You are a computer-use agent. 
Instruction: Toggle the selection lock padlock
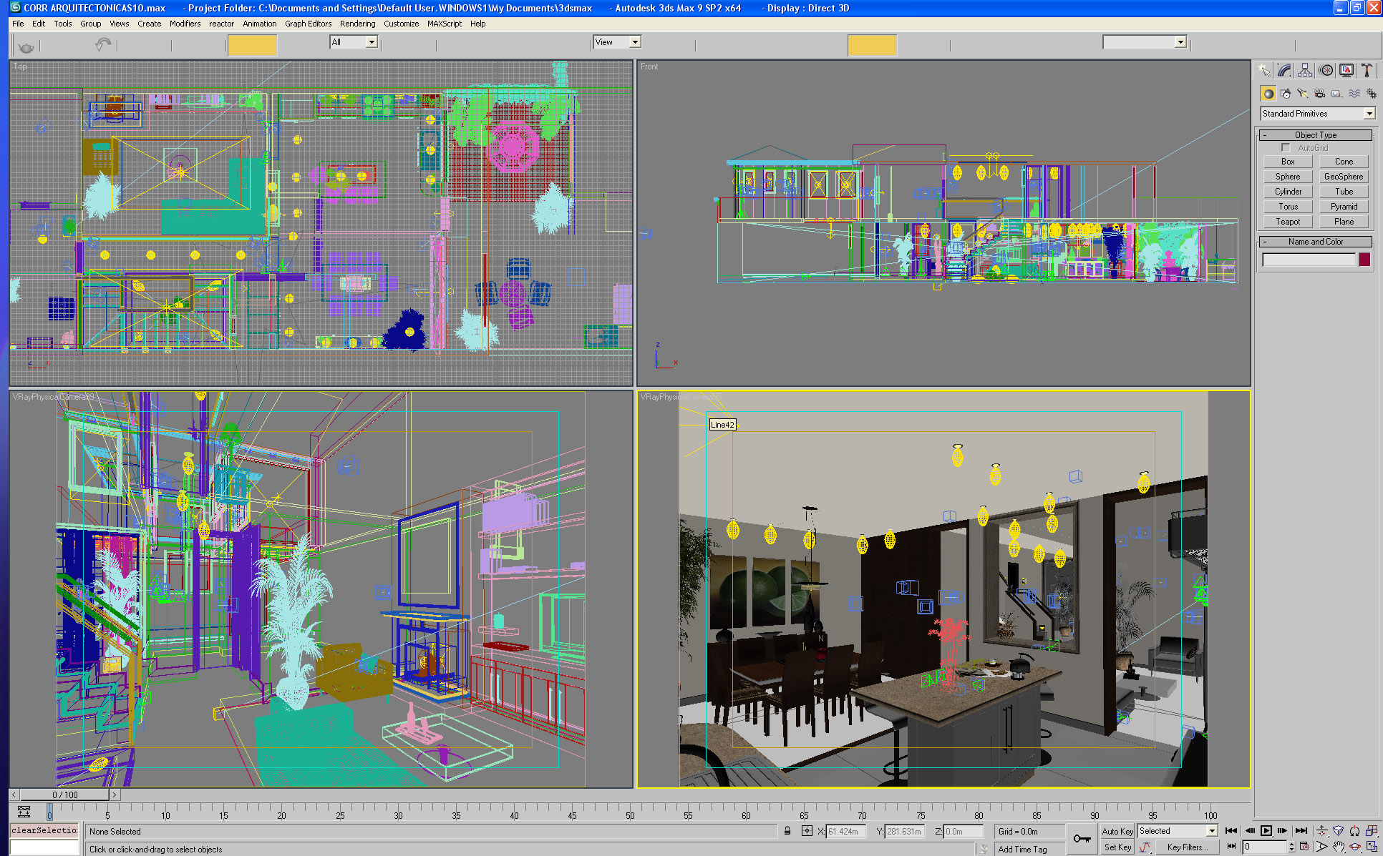click(x=787, y=831)
